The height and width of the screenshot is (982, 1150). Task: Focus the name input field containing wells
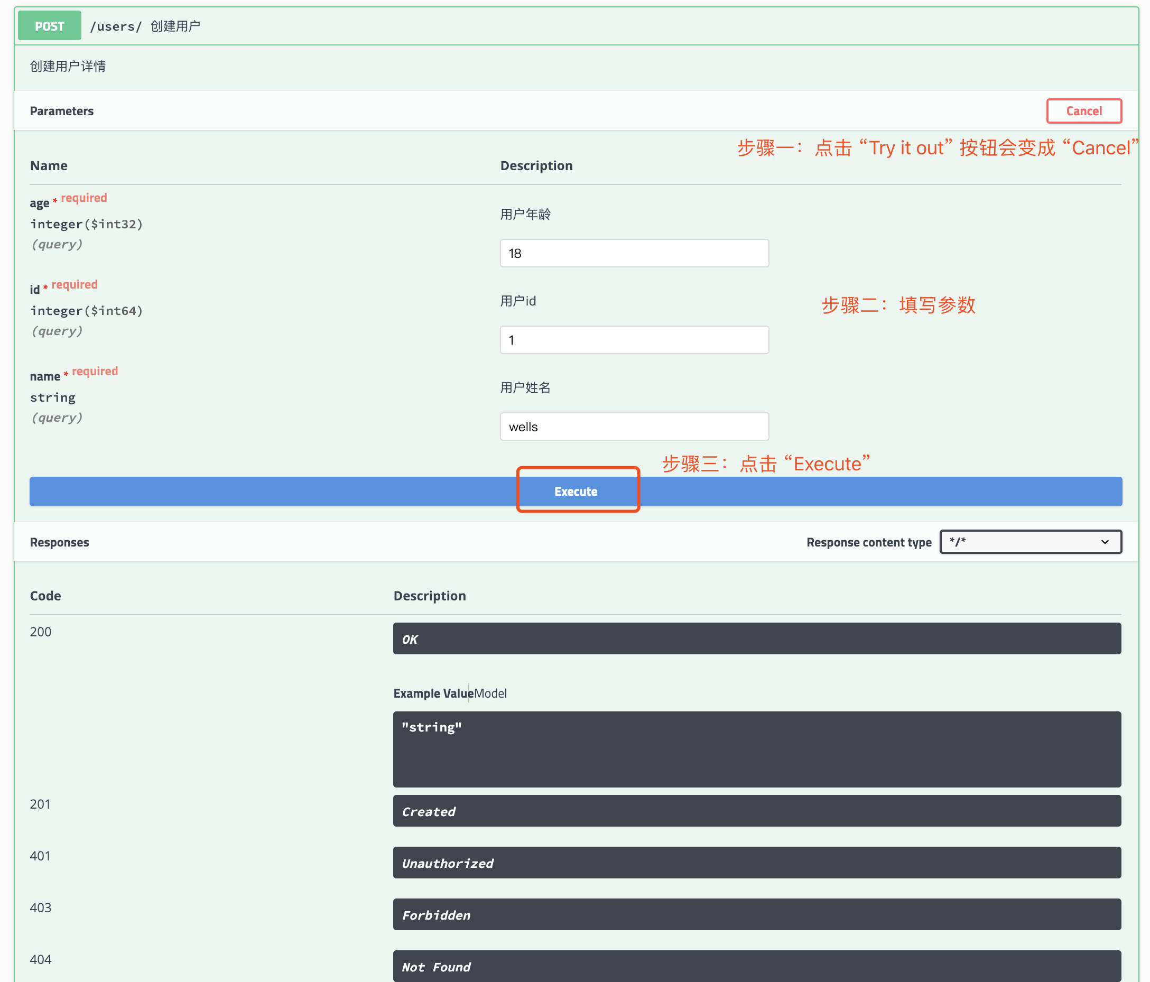point(634,427)
